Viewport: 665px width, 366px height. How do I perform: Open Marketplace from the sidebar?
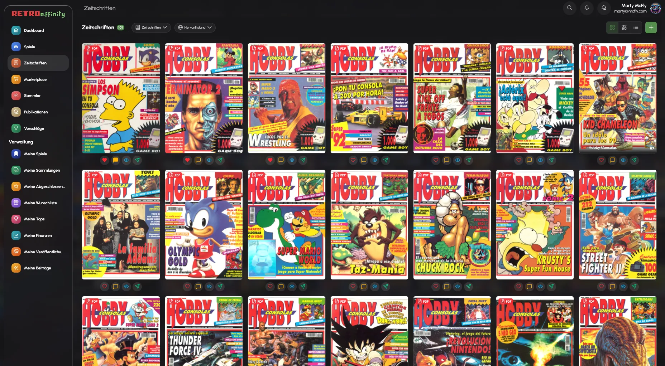click(38, 79)
